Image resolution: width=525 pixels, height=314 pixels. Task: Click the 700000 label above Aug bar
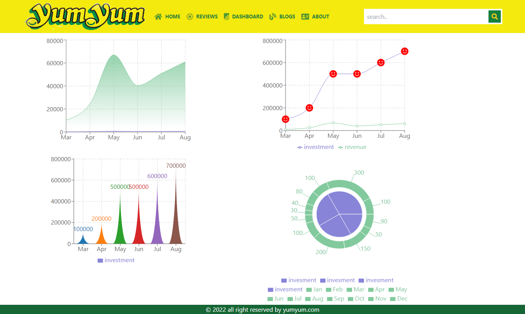176,166
